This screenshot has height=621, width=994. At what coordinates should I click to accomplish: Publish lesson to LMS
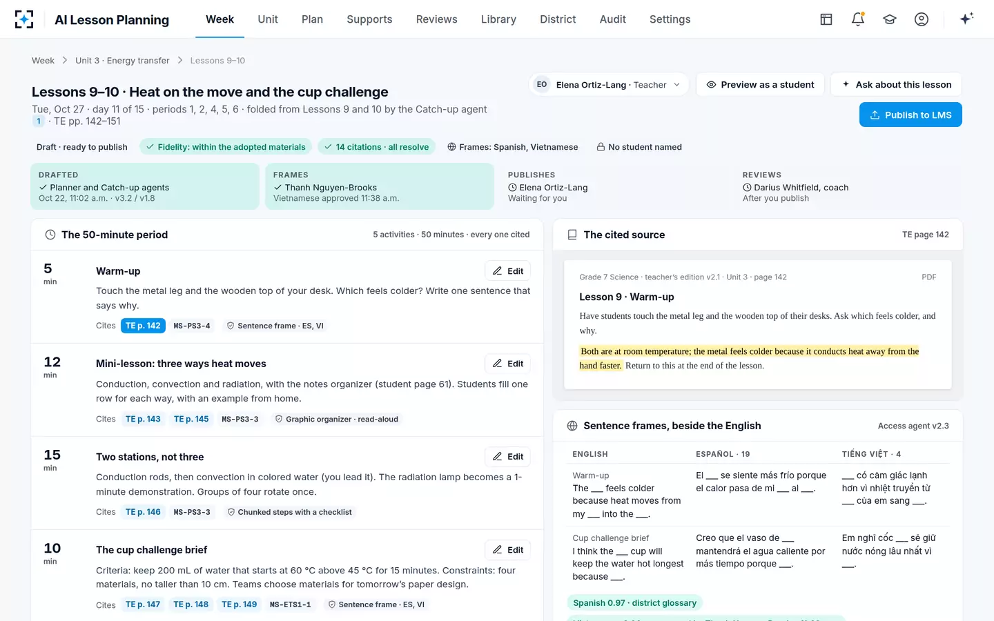coord(910,115)
